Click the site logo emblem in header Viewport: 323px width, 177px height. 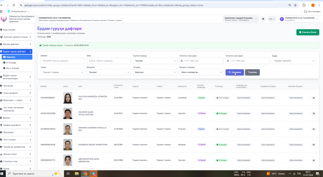pos(4,19)
